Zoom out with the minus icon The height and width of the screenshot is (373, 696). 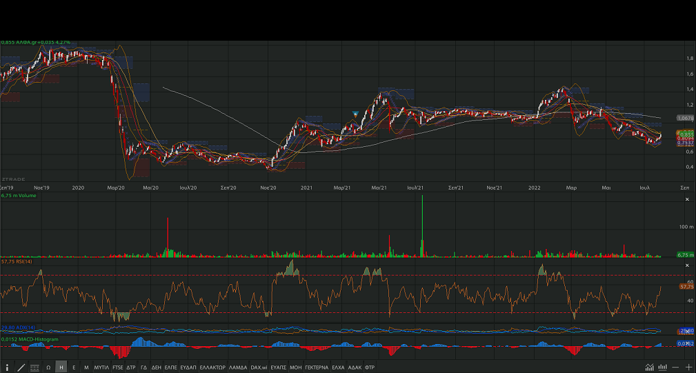click(x=675, y=367)
